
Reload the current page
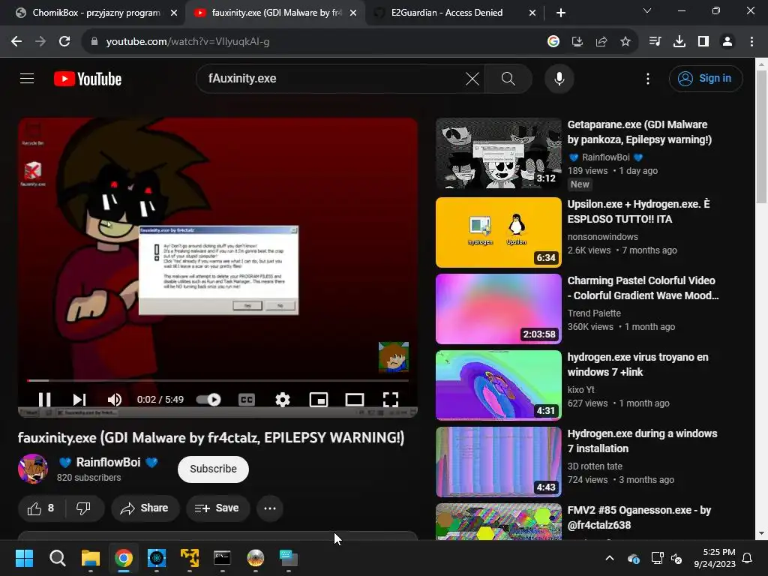pos(64,42)
